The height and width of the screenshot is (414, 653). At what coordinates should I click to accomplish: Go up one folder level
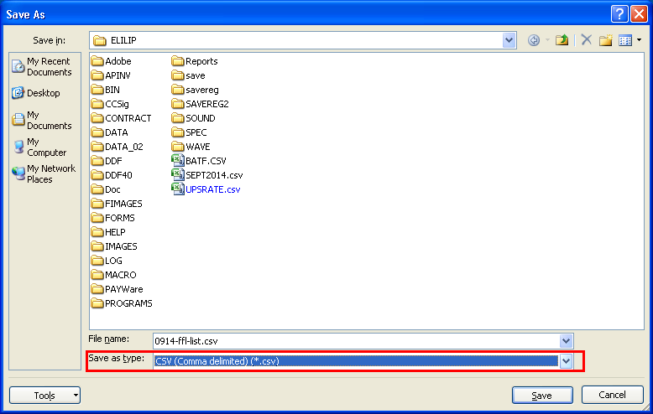pos(562,40)
